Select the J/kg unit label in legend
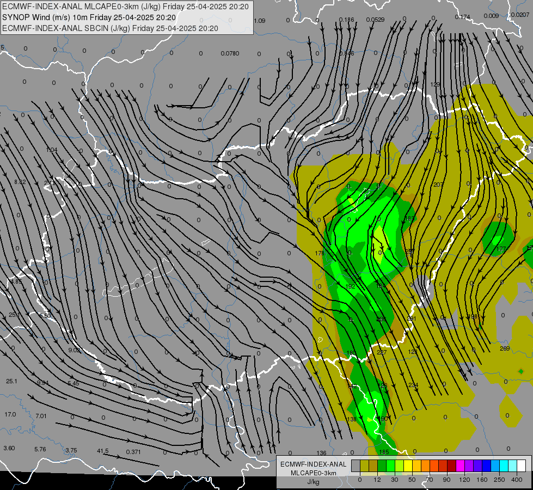 coord(313,481)
